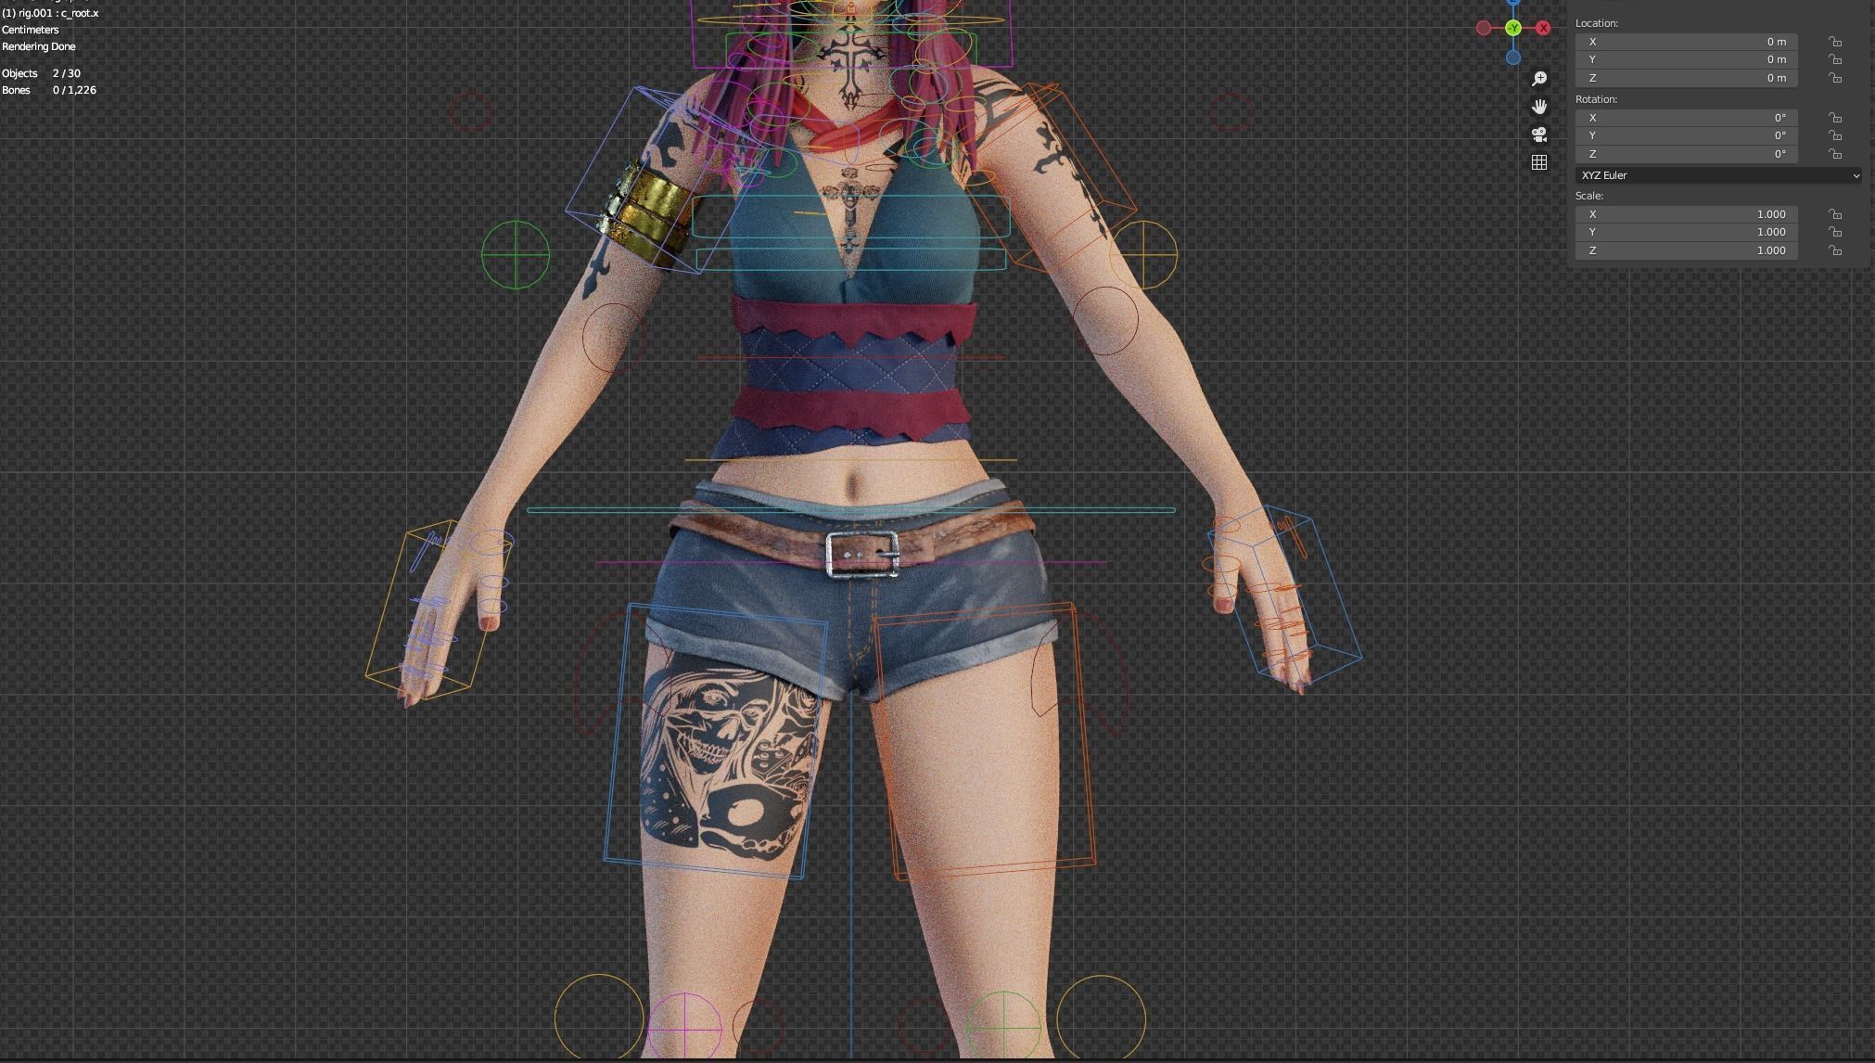Lock the Location X value
This screenshot has height=1063, width=1875.
pyautogui.click(x=1835, y=42)
